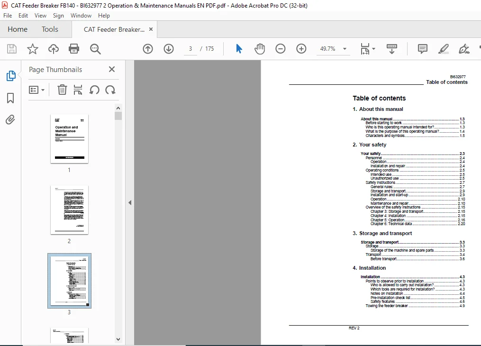Open the Window menu

[81, 16]
